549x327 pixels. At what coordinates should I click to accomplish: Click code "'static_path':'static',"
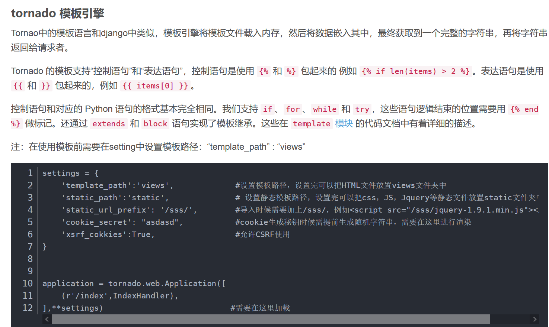(x=115, y=198)
